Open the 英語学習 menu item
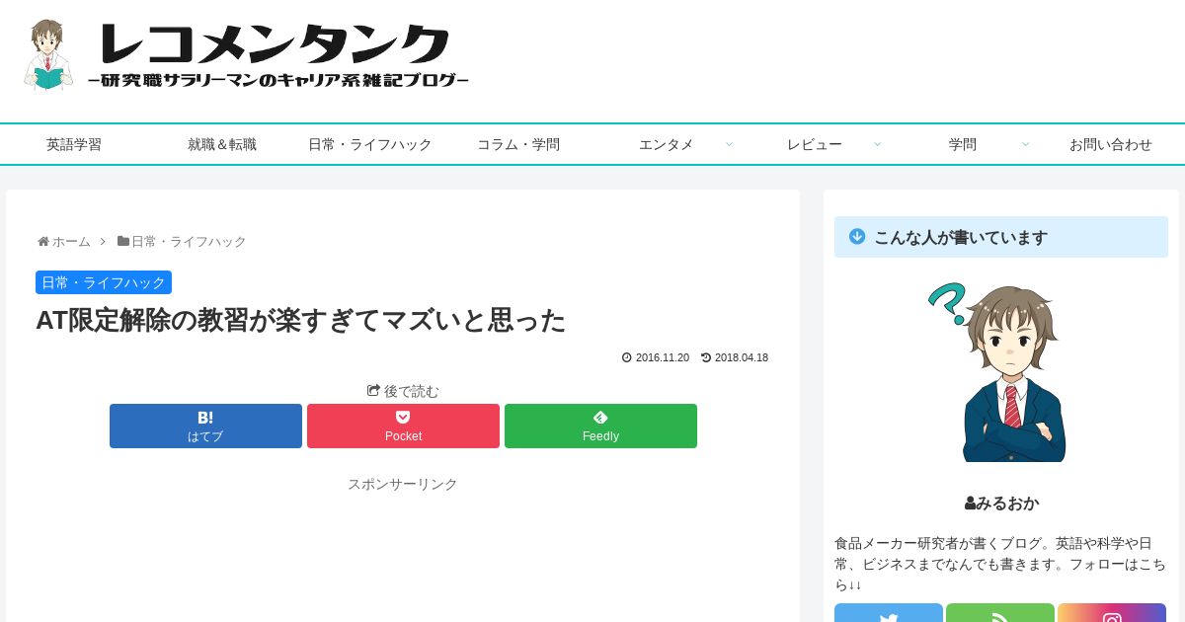1185x622 pixels. [x=74, y=144]
